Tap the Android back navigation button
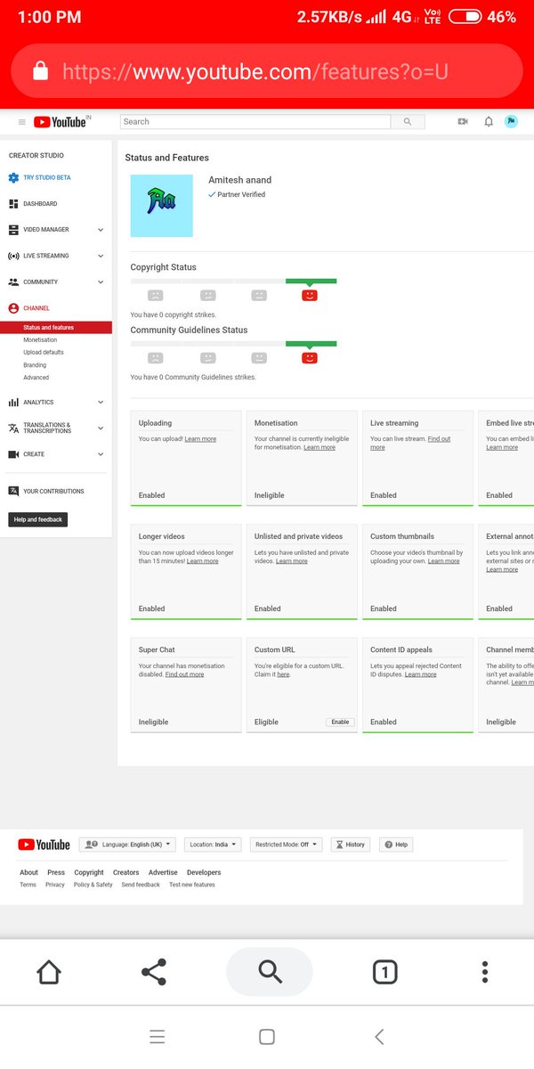534x1069 pixels. click(x=379, y=1036)
